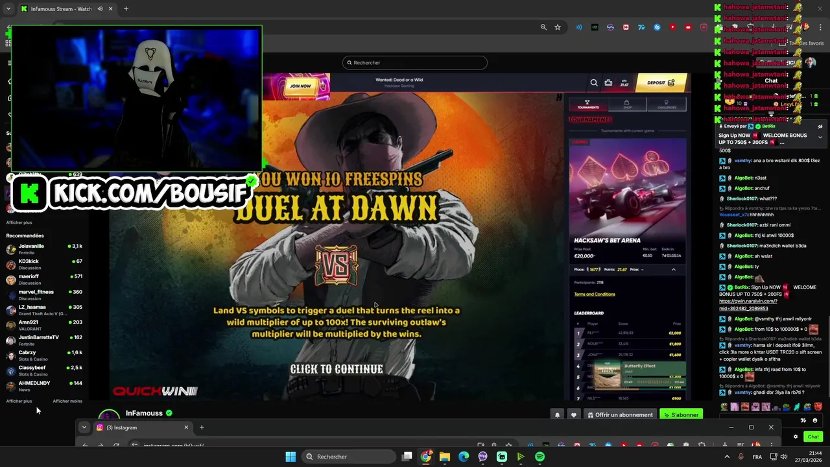Image resolution: width=830 pixels, height=467 pixels.
Task: Select the Instagram tab in second window
Action: pos(141,427)
